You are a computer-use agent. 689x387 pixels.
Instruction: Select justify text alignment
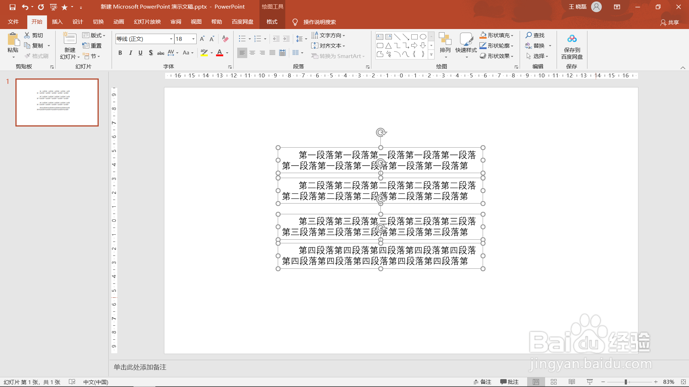[272, 53]
